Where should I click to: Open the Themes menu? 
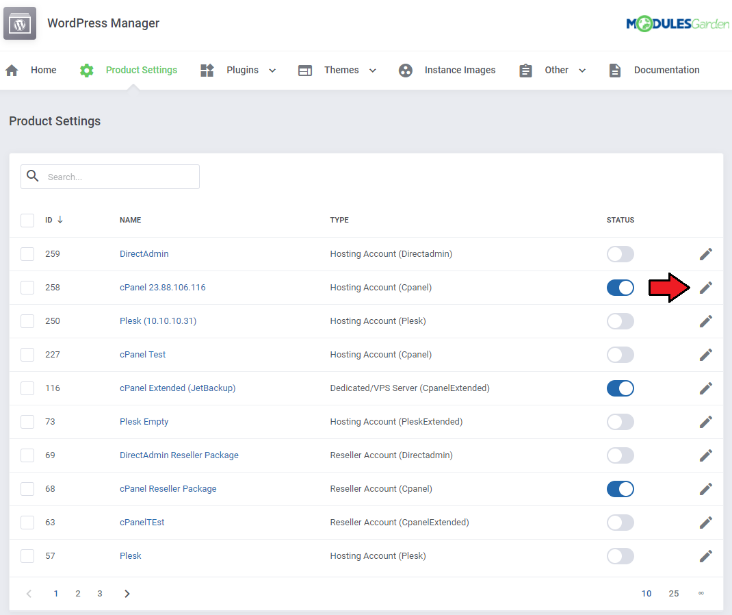341,70
